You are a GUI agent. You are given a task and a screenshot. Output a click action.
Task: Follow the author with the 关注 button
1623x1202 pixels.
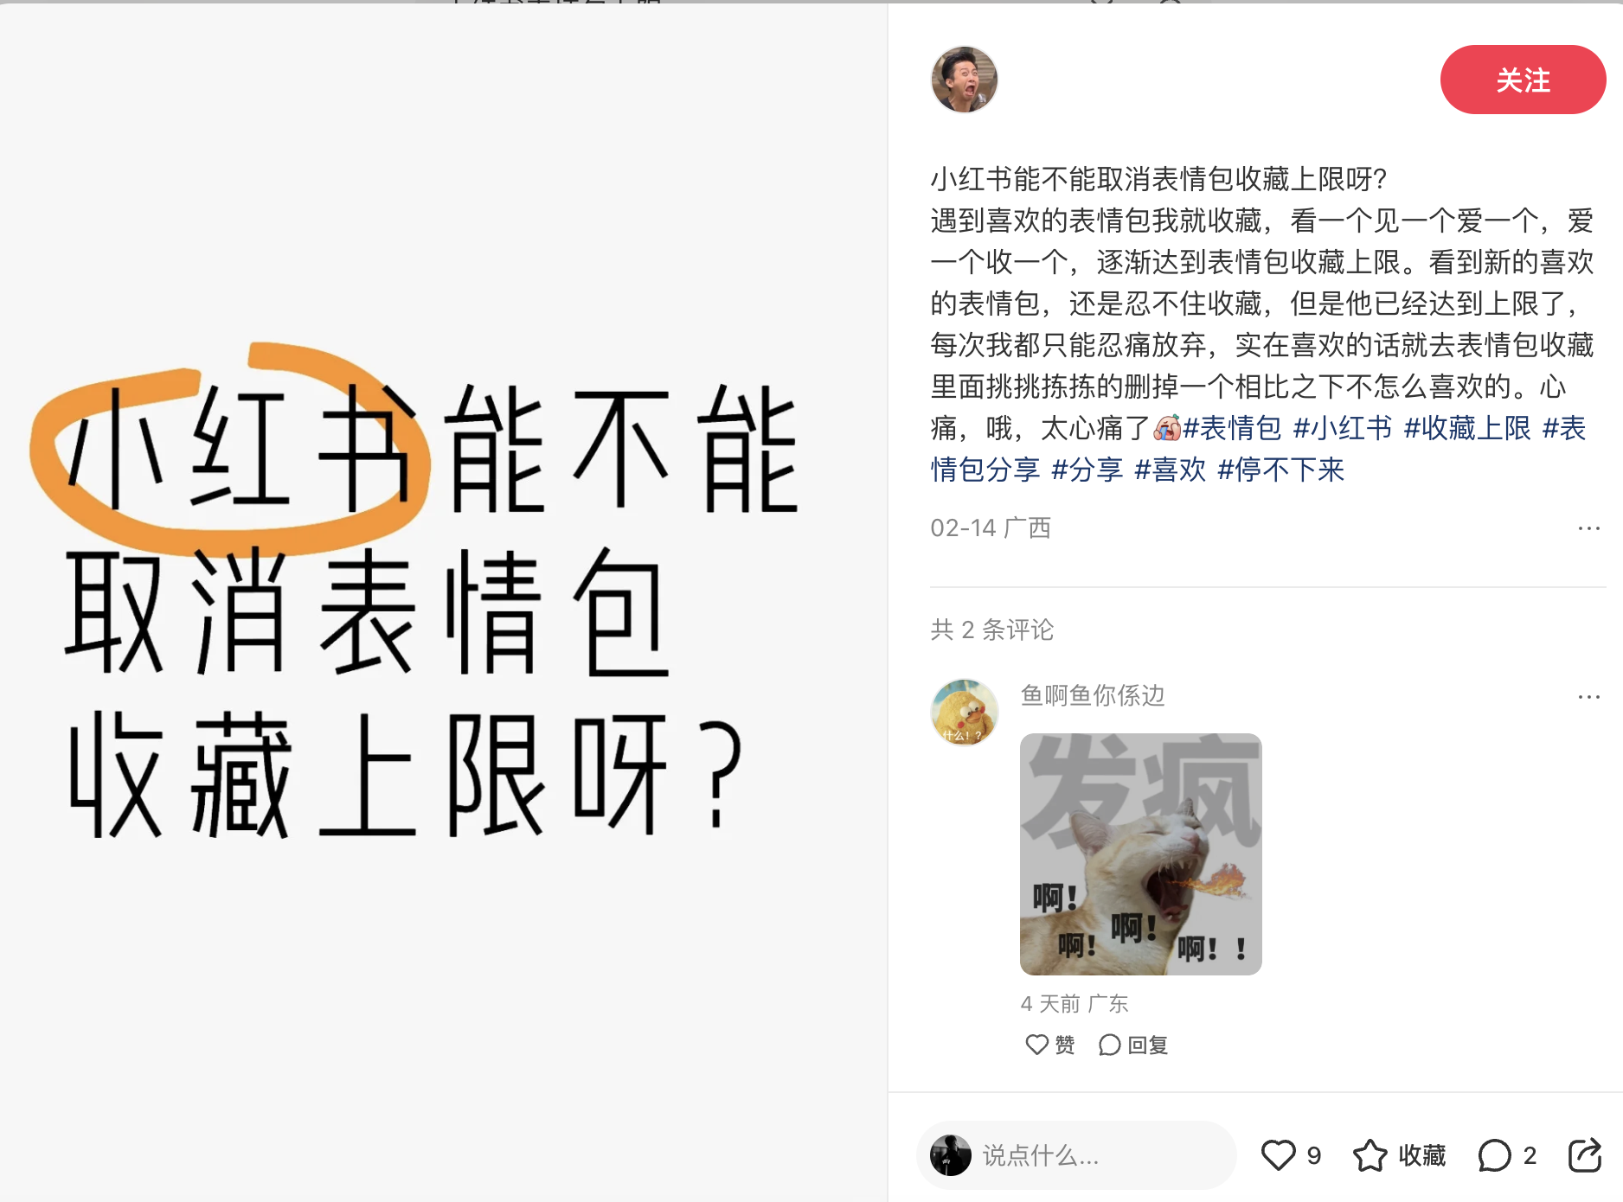pos(1523,80)
